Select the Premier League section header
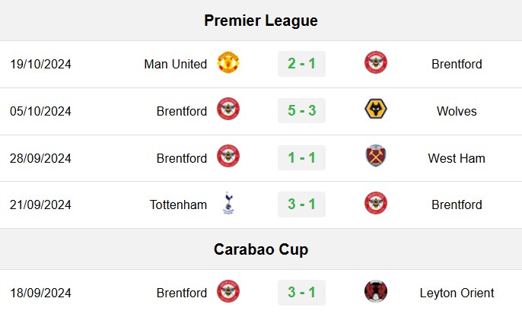 click(261, 21)
